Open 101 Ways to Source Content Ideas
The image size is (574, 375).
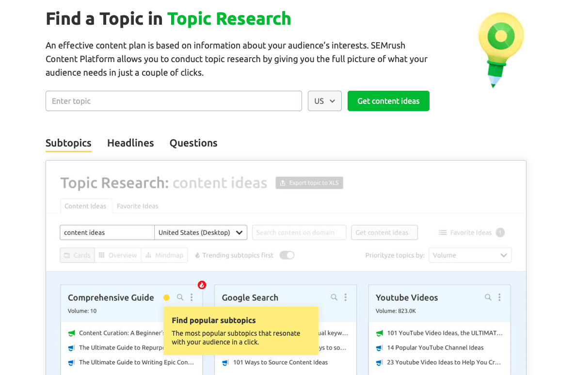pyautogui.click(x=280, y=362)
